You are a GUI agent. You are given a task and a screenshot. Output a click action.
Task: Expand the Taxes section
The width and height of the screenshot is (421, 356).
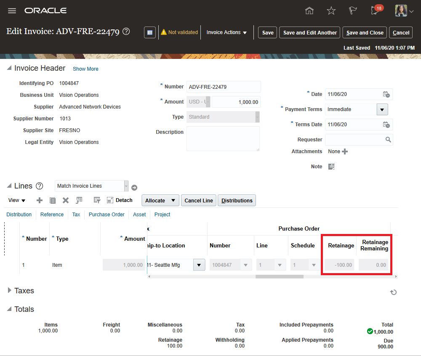point(9,290)
